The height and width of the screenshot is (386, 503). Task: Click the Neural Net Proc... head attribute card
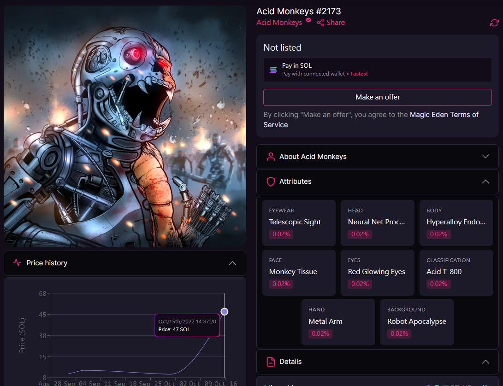pyautogui.click(x=378, y=223)
